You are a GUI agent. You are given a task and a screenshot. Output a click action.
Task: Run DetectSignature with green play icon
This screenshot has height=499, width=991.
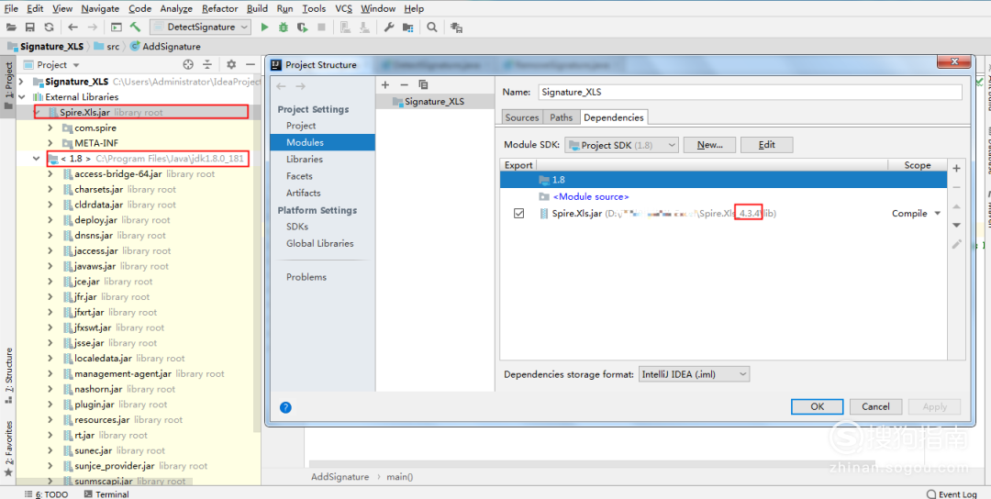265,28
